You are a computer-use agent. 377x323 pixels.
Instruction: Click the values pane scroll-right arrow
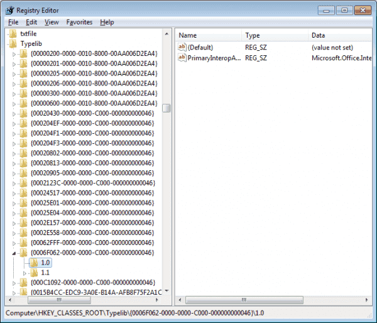367,300
